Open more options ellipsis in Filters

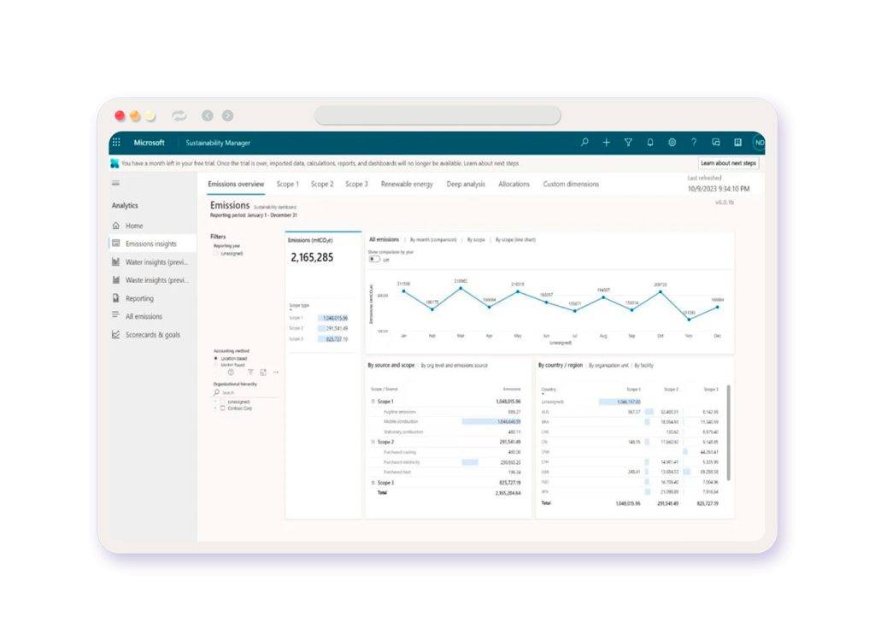(276, 373)
